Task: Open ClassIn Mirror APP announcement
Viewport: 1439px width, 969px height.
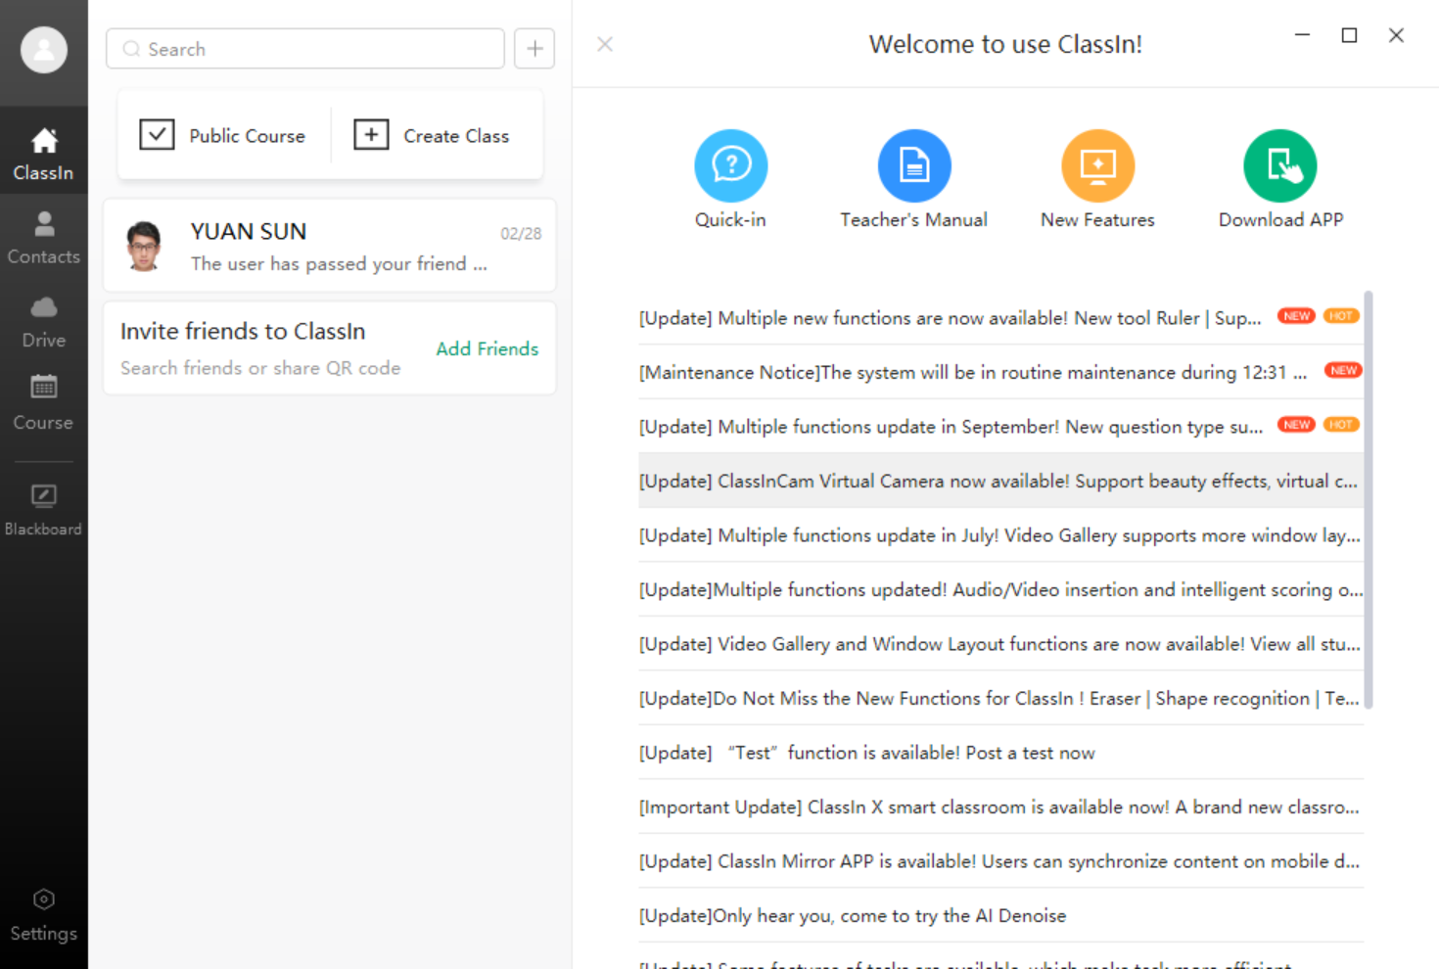Action: 1000,861
